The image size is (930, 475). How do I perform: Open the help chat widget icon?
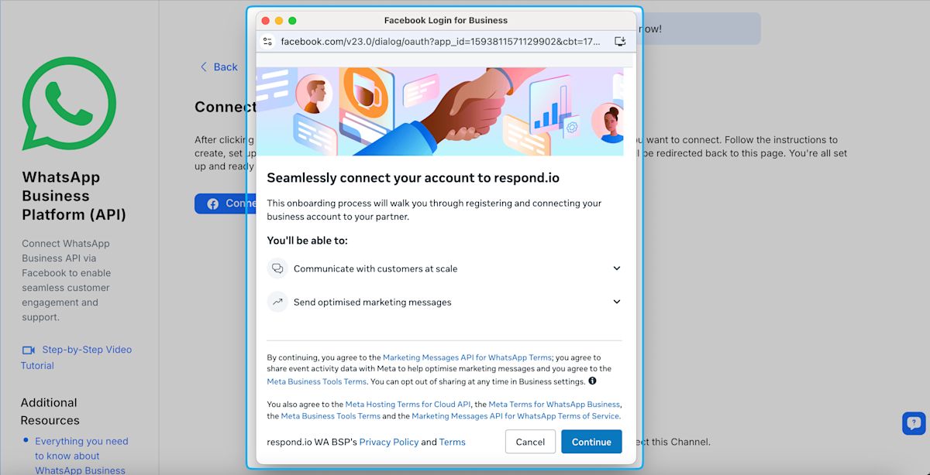914,423
